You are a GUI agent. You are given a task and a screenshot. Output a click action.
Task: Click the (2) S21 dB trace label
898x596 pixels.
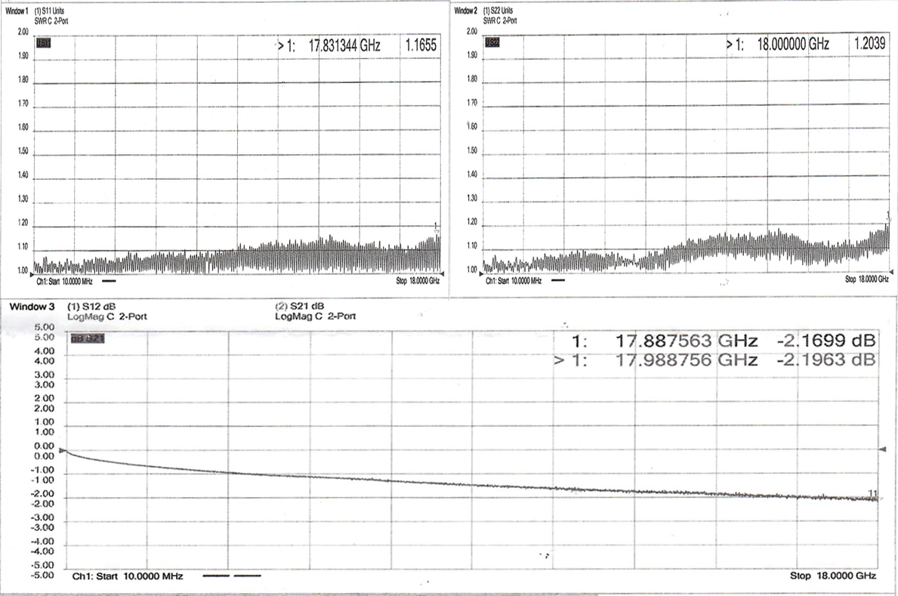pos(301,306)
